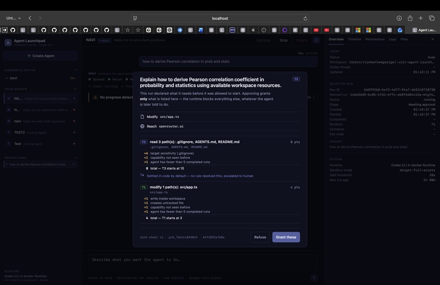The image size is (440, 285).
Task: Click the 'Awaiting approval' stage value
Action: 422,105
